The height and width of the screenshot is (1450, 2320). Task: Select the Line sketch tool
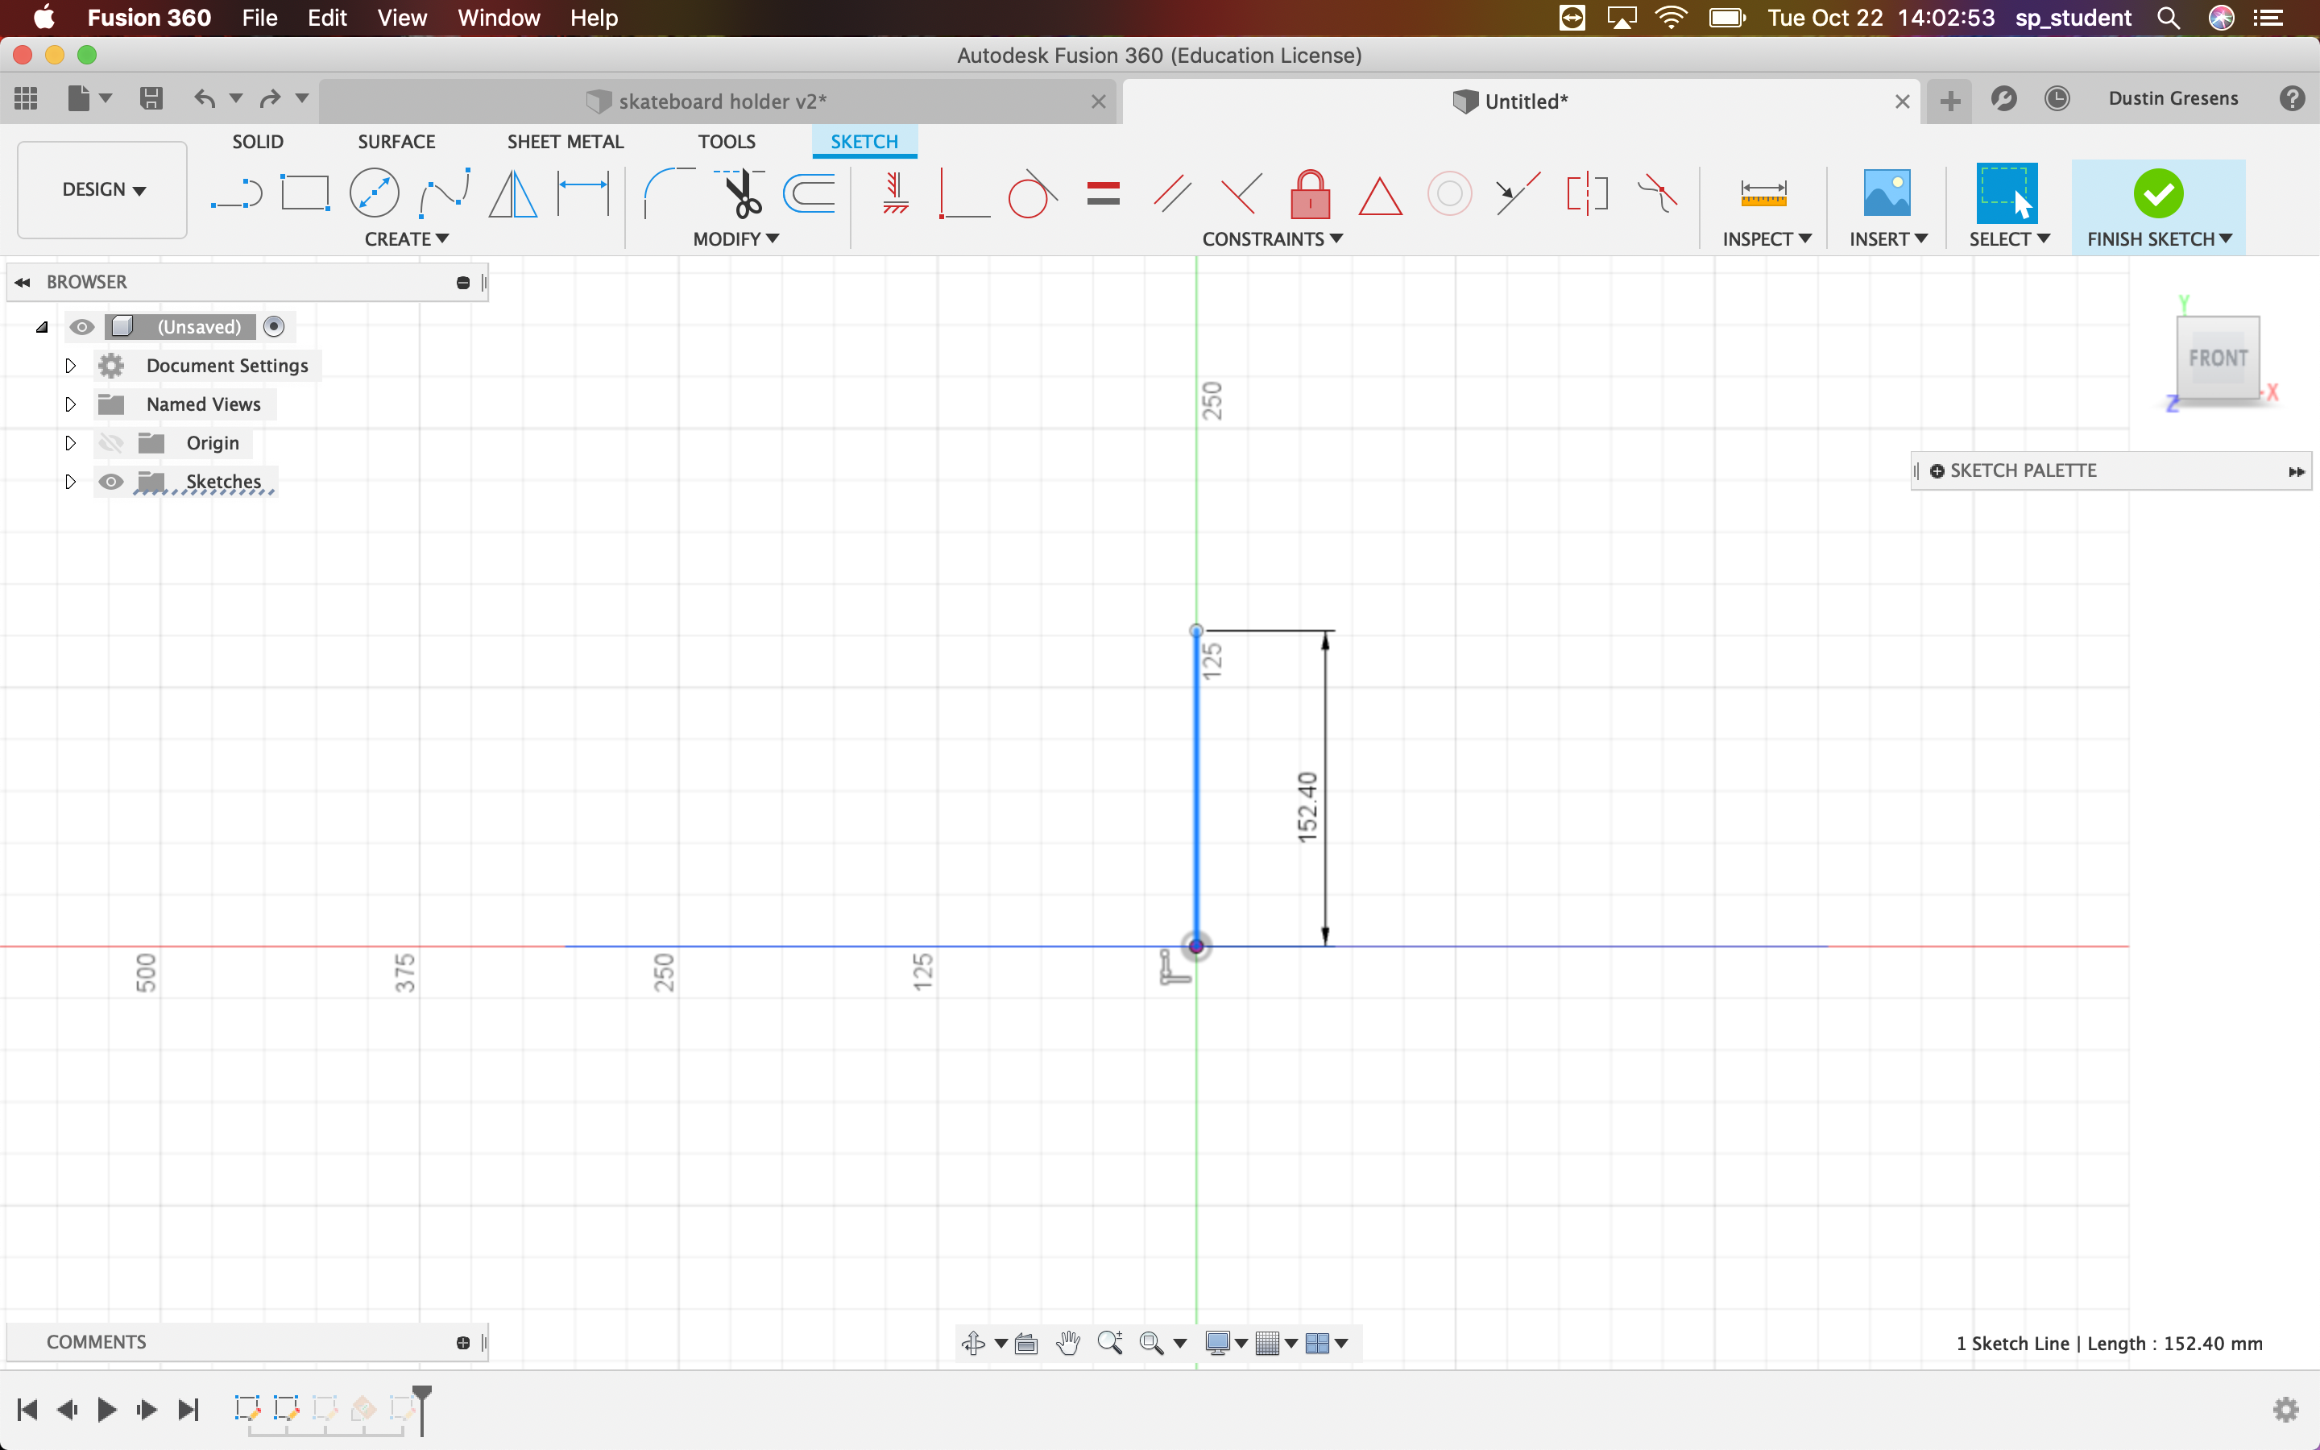[236, 193]
